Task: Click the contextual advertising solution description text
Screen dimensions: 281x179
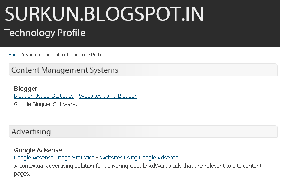Action: tap(137, 170)
